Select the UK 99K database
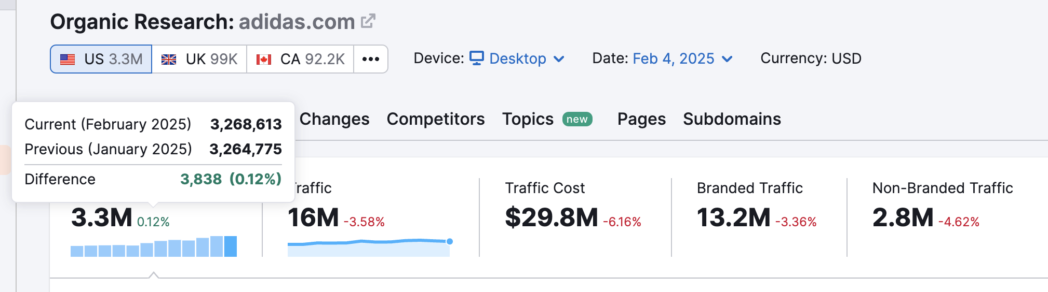1048x292 pixels. (x=199, y=59)
